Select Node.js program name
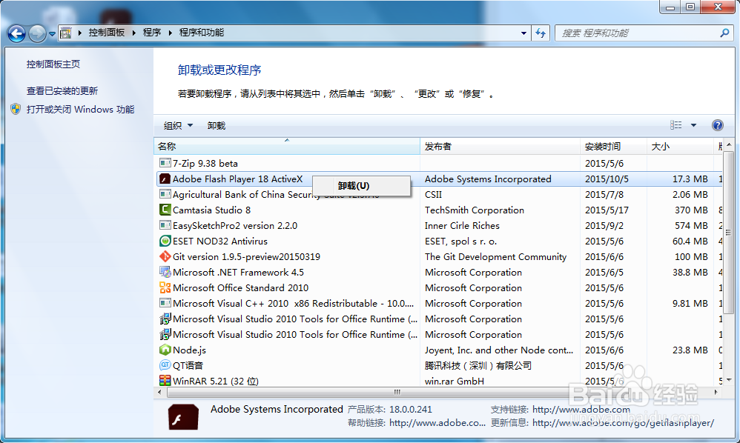 189,350
